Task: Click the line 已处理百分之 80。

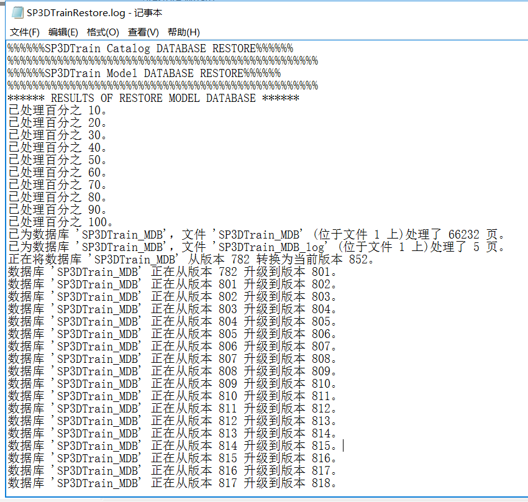Action: point(57,198)
